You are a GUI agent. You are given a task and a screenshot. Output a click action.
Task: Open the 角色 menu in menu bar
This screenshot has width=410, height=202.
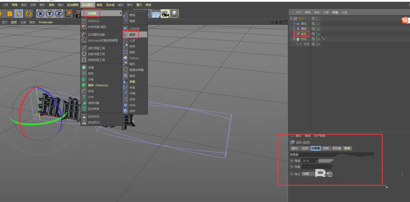pyautogui.click(x=99, y=5)
